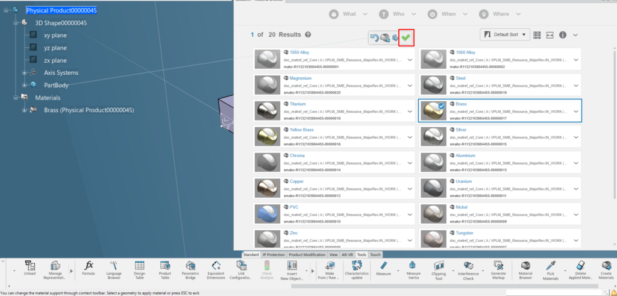Switch results to tile view icon
617x296 pixels.
click(537, 35)
